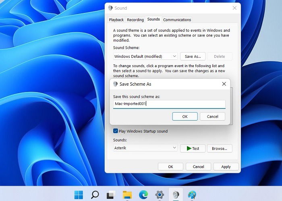
Task: Switch to the Playback tab
Action: point(116,20)
